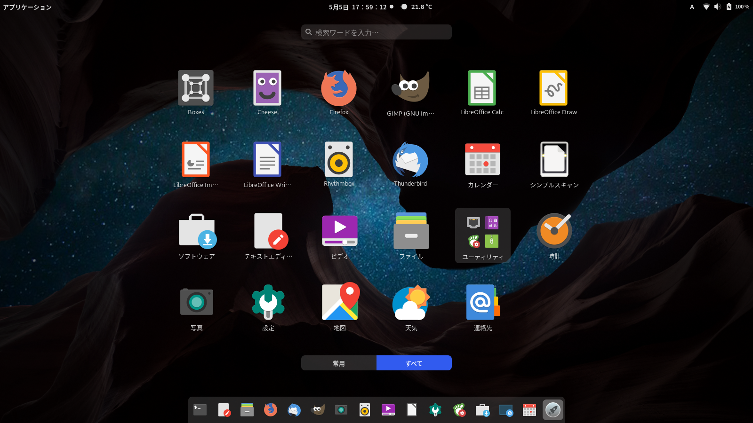Launch the Cheese webcam app
The image size is (753, 423).
(267, 88)
